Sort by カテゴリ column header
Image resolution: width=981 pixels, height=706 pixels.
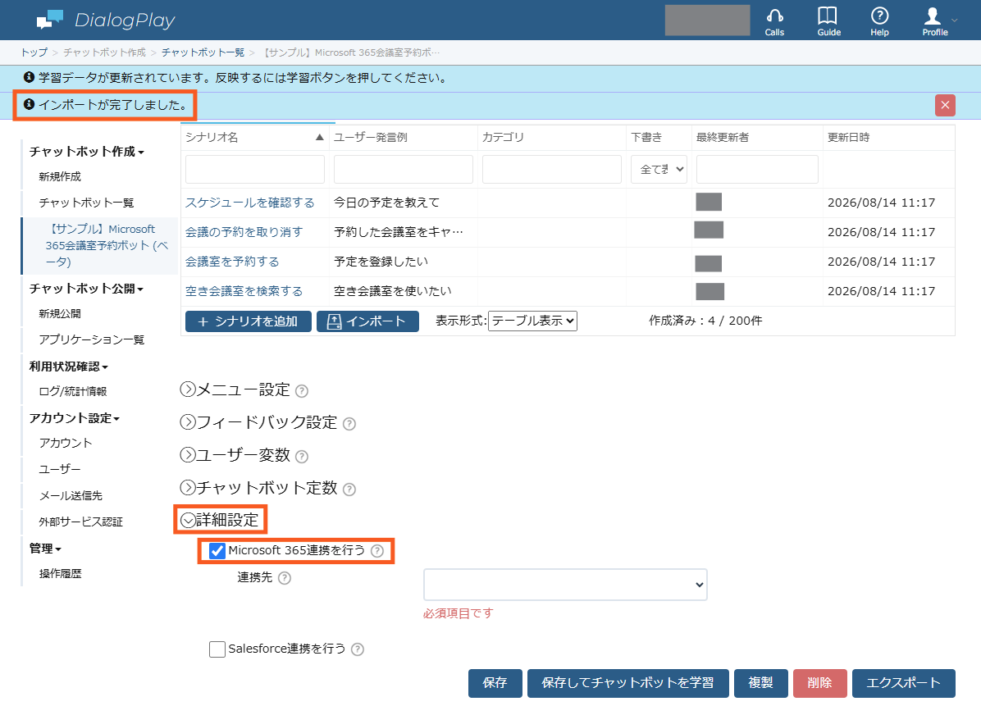click(x=503, y=137)
